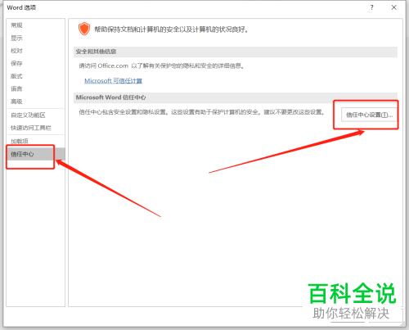Screen dimensions: 409x330
Task: Click the 信任中心设置 button
Action: pos(370,115)
